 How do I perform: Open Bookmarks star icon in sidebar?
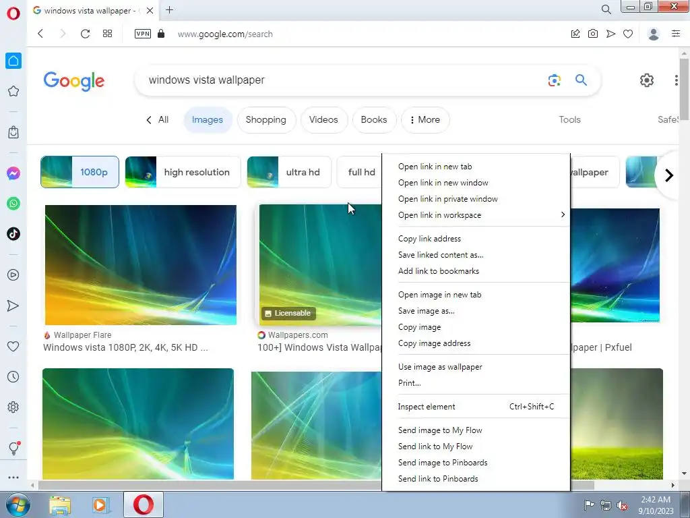13,91
